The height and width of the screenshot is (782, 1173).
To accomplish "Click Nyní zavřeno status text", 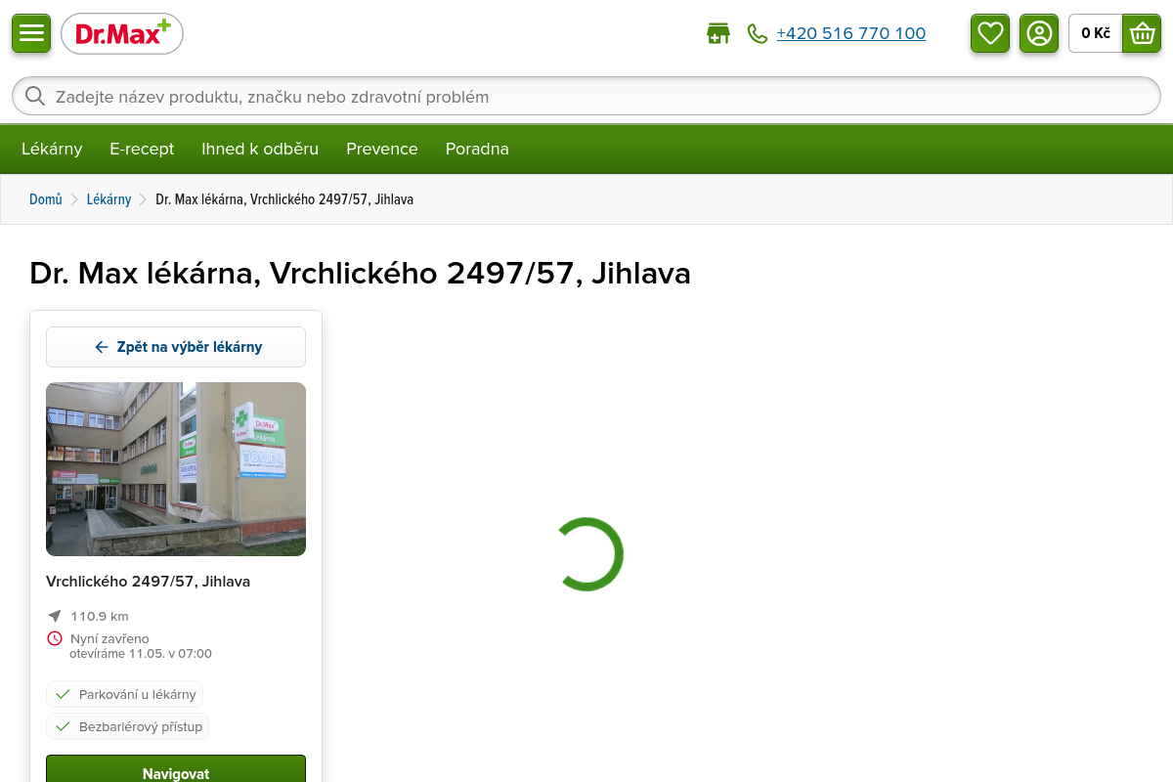I will coord(109,638).
